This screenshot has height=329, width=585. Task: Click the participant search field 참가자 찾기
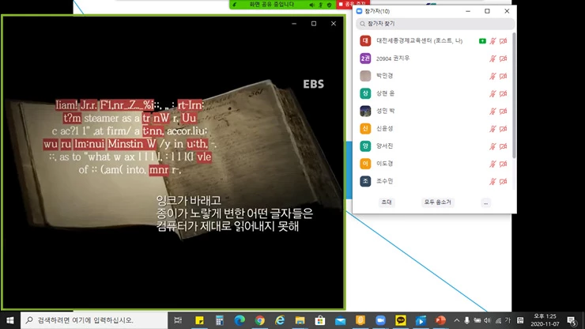435,24
